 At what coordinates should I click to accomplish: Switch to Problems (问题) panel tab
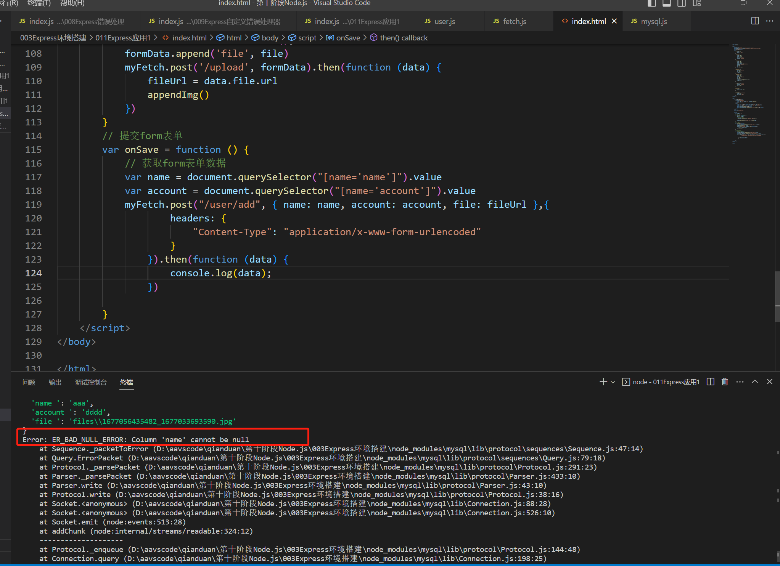click(x=29, y=382)
